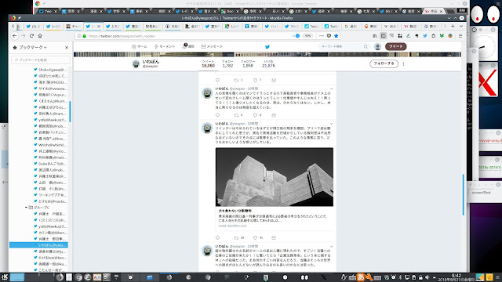The height and width of the screenshot is (282, 502).
Task: Bookmark page with the blue star icon
Action: 336,36
